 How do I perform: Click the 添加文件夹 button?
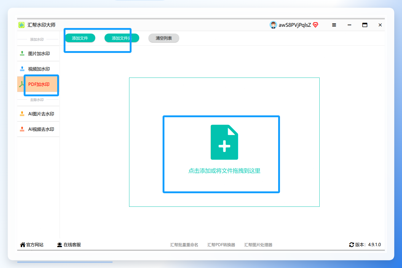click(x=122, y=38)
